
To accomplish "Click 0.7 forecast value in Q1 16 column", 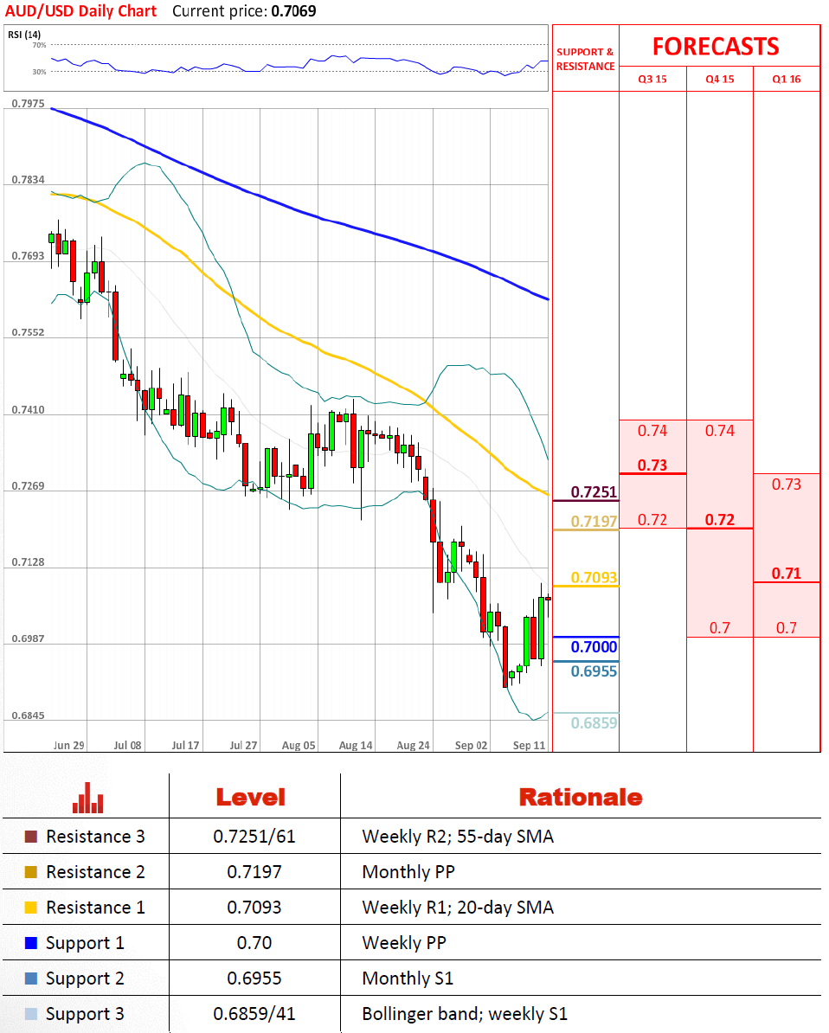I will pos(787,628).
